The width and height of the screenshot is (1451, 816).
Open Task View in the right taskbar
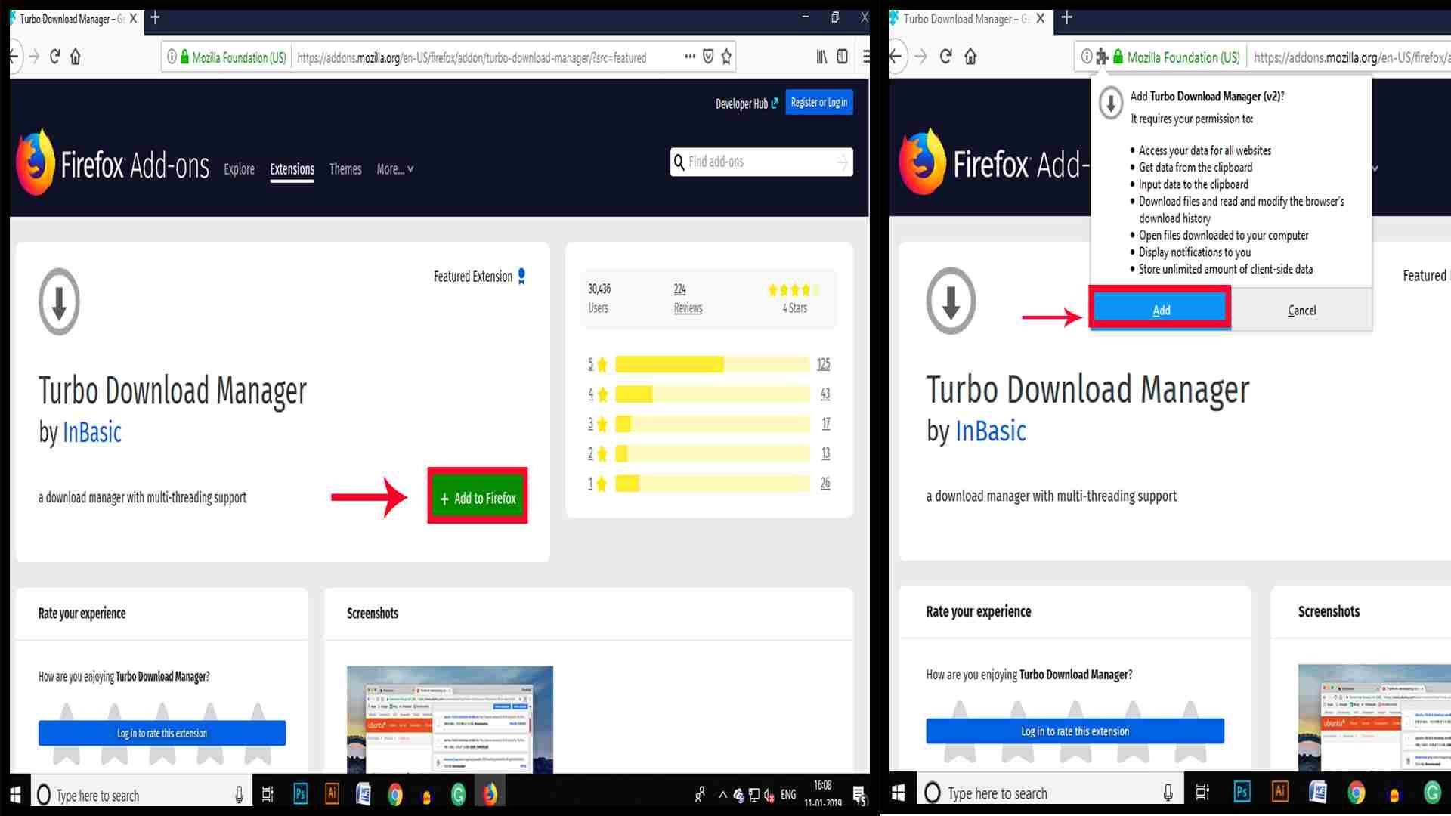pos(1202,793)
